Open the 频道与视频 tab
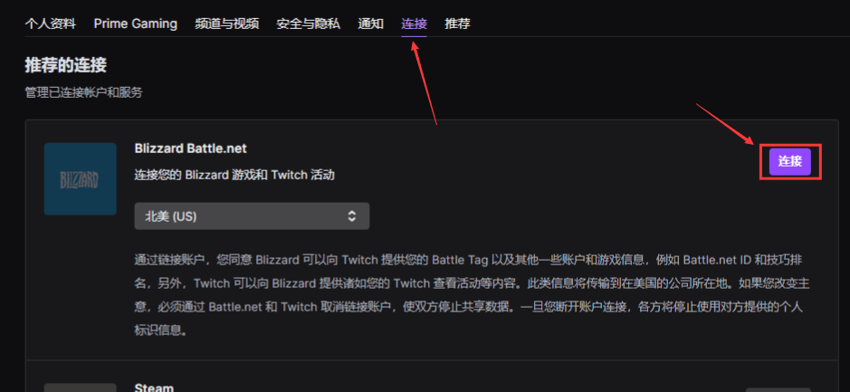Viewport: 850px width, 392px height. pos(226,24)
